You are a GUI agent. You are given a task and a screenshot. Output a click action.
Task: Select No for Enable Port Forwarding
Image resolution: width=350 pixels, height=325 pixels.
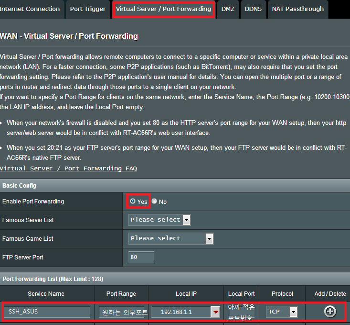[x=154, y=202]
